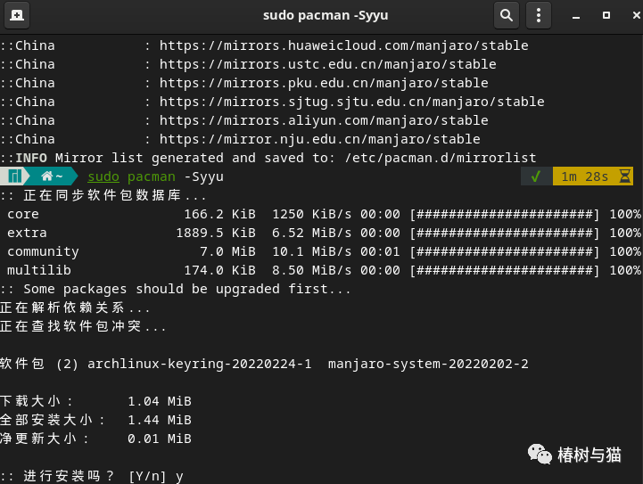Click the extra repository name
Viewport: 643px width, 484px height.
[27, 233]
